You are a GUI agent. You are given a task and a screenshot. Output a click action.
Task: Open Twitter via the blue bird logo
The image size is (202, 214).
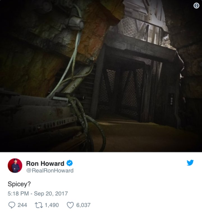(x=190, y=163)
